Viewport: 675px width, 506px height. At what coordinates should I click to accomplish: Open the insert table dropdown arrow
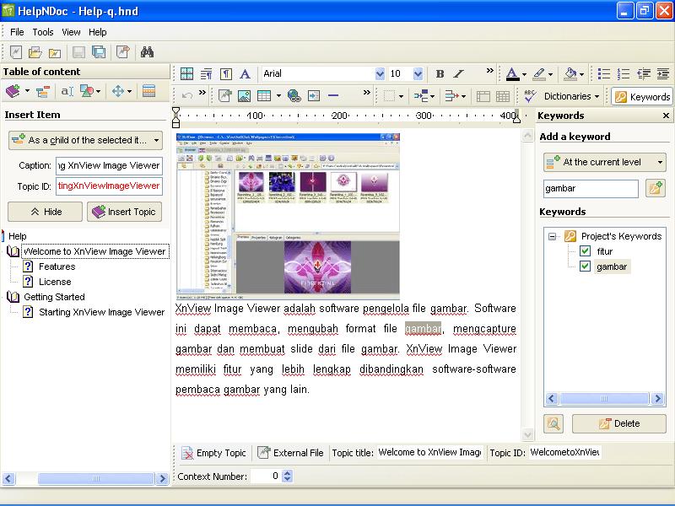278,96
